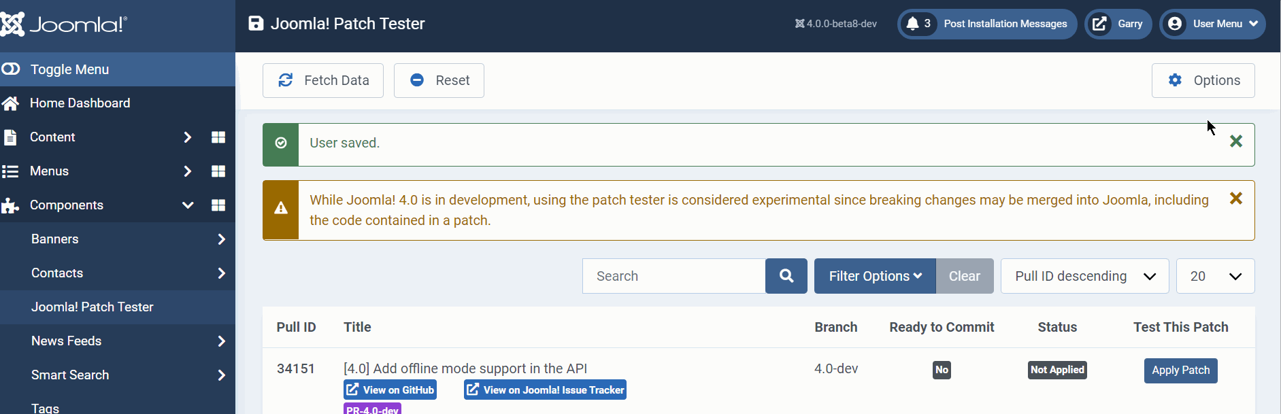
Task: Open Post Installation Messages
Action: pos(987,24)
